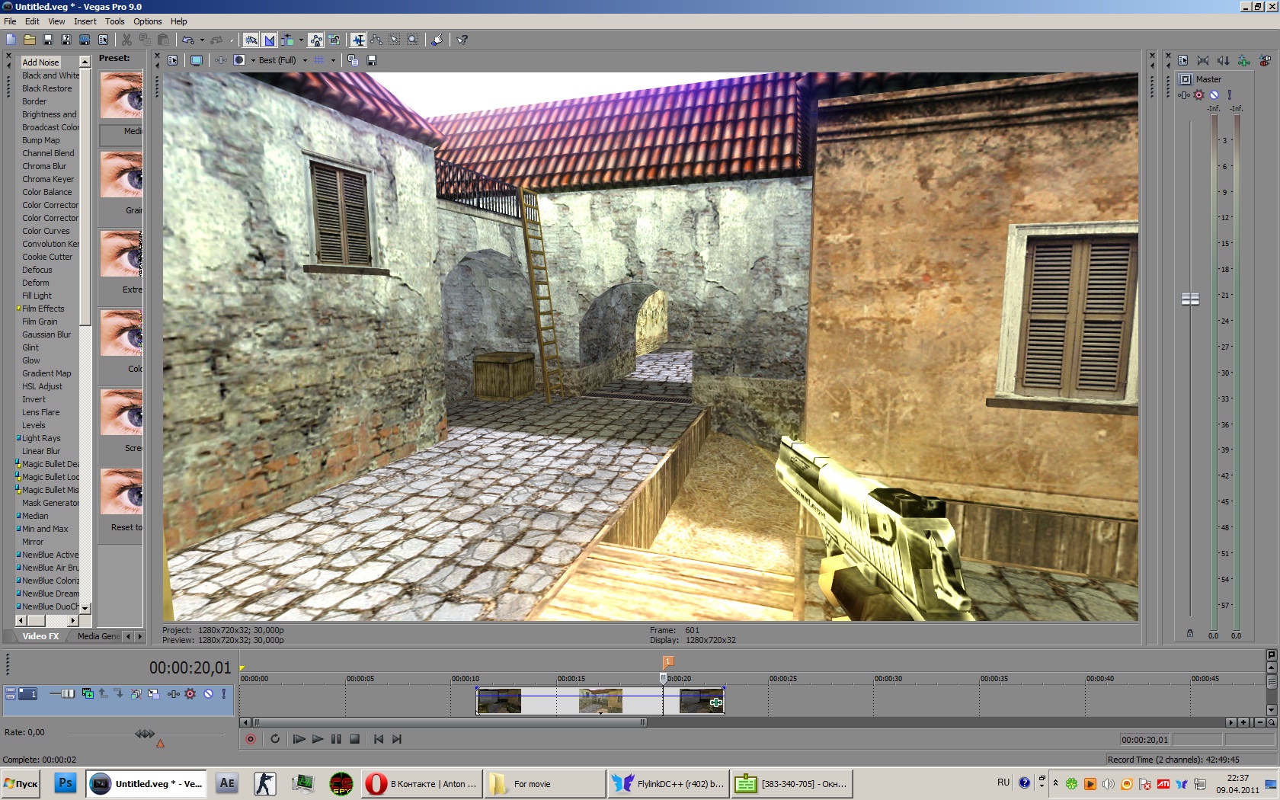Create a new project from the toolbar

11,40
